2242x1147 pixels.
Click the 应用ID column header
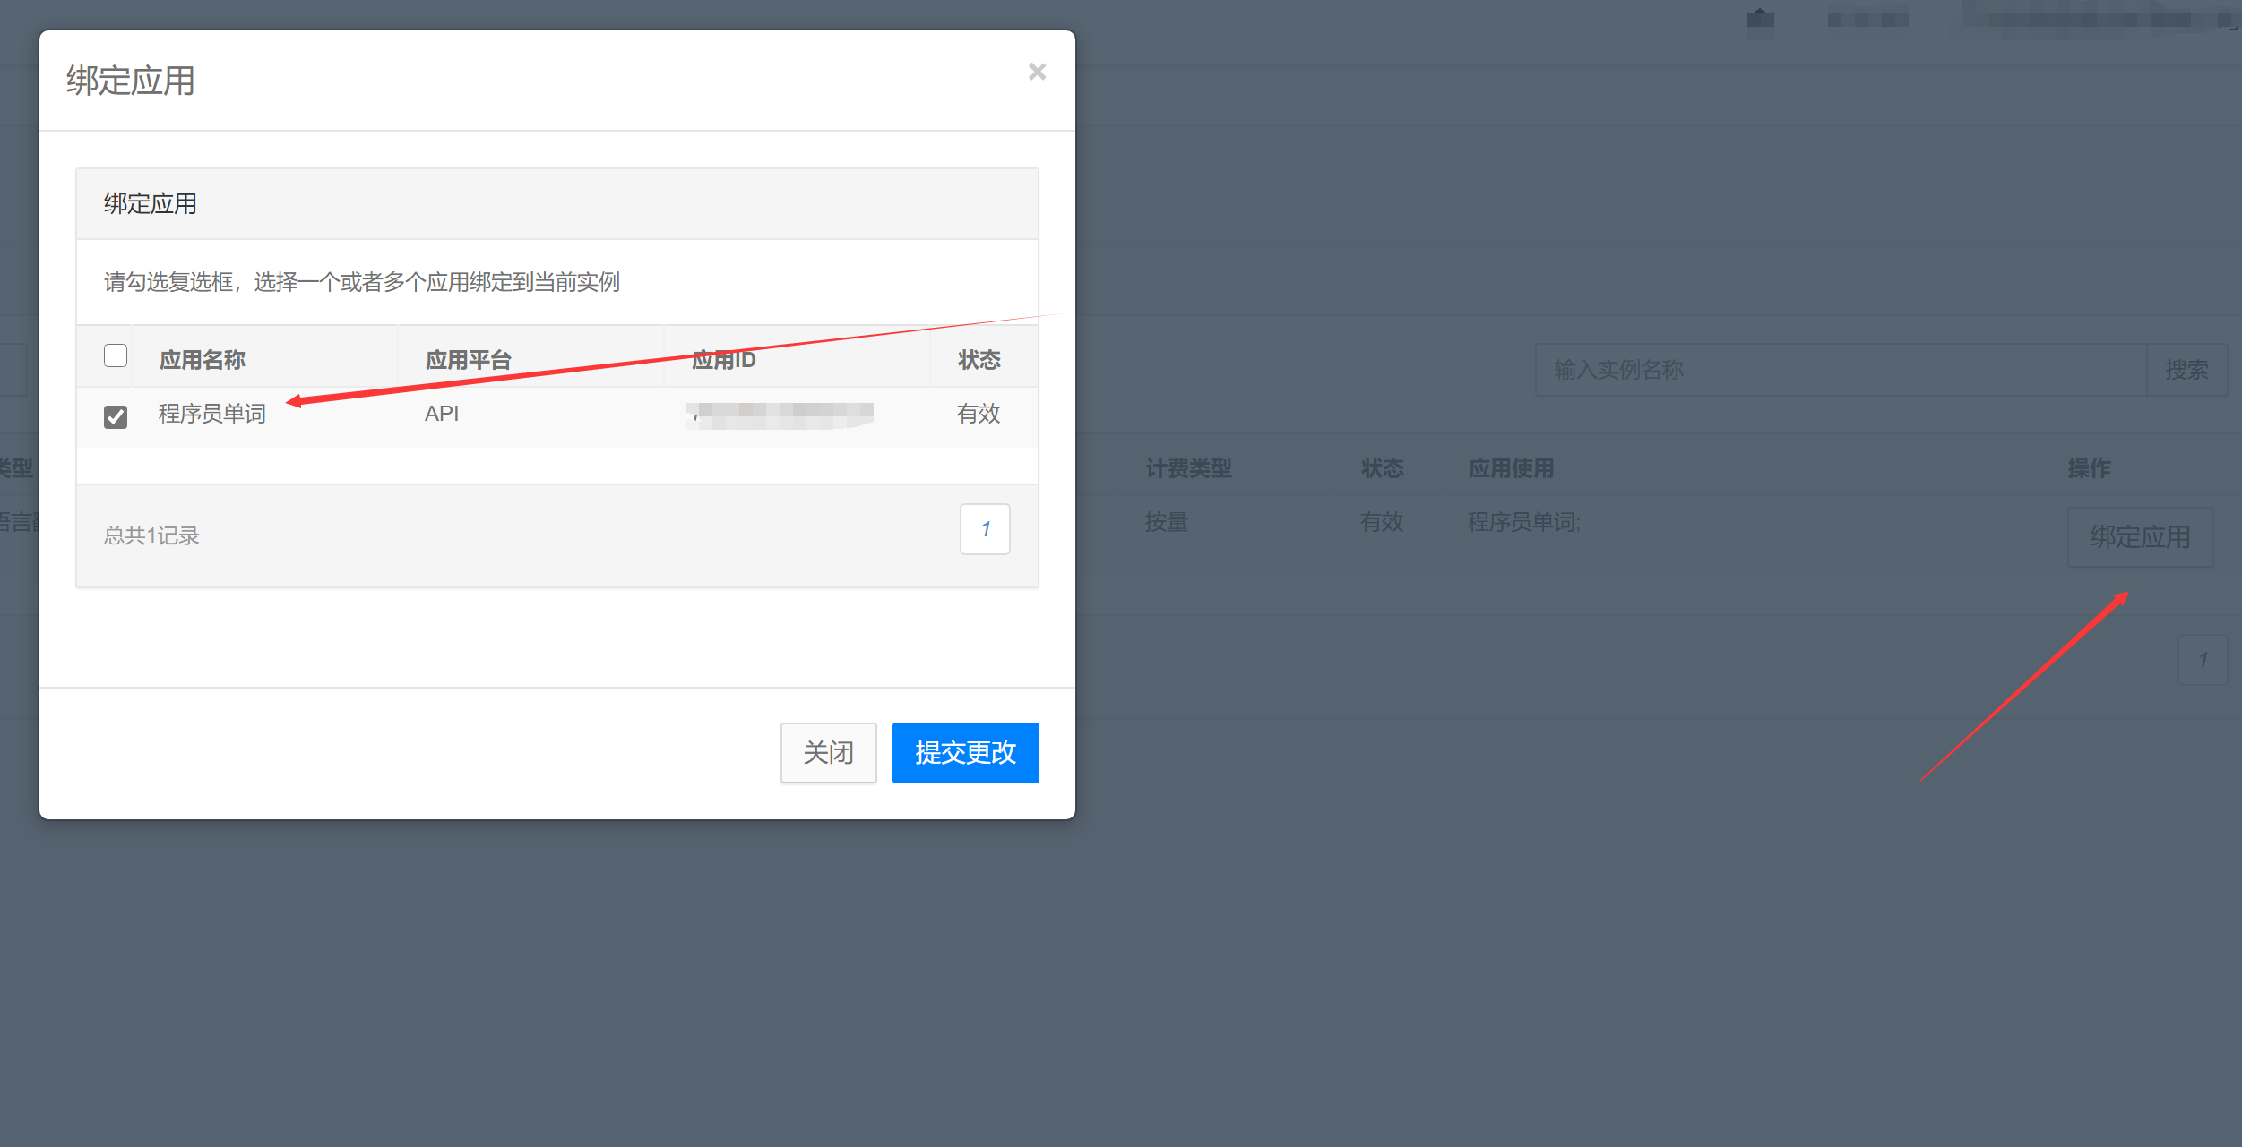[724, 358]
